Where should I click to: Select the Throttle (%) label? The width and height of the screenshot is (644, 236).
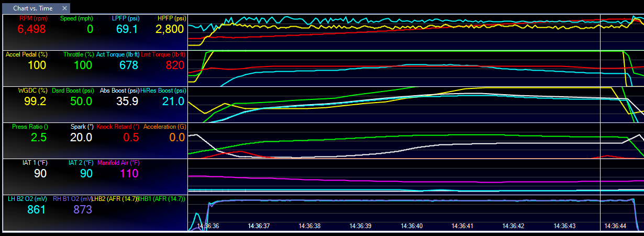click(79, 54)
